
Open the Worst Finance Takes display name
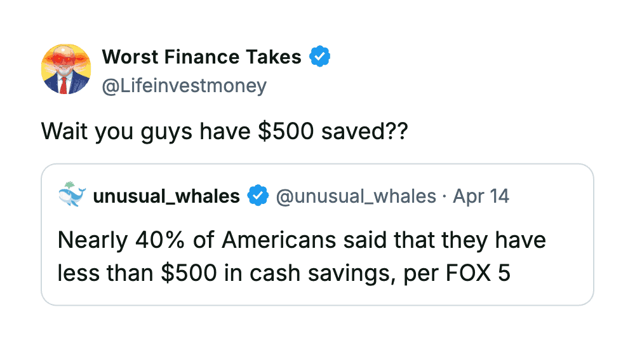click(x=201, y=57)
